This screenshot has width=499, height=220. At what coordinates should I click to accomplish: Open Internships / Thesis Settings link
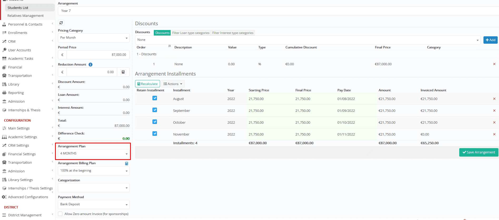pyautogui.click(x=30, y=188)
